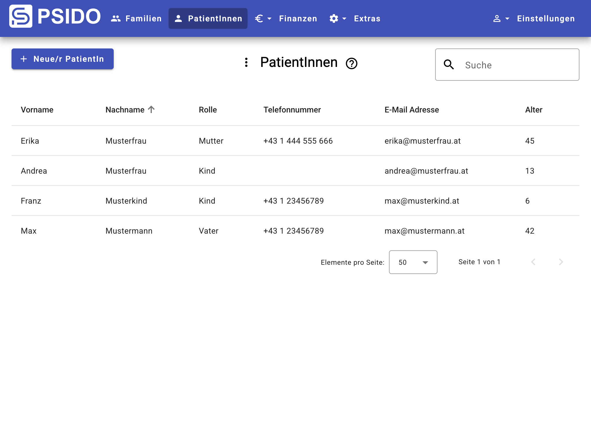Sort by Nachname column header
Viewport: 591px width, 443px height.
[x=125, y=110]
